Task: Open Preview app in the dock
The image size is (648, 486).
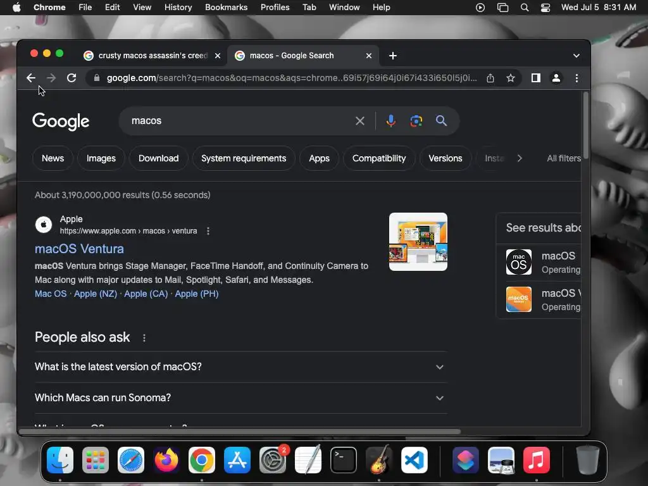Action: click(501, 460)
